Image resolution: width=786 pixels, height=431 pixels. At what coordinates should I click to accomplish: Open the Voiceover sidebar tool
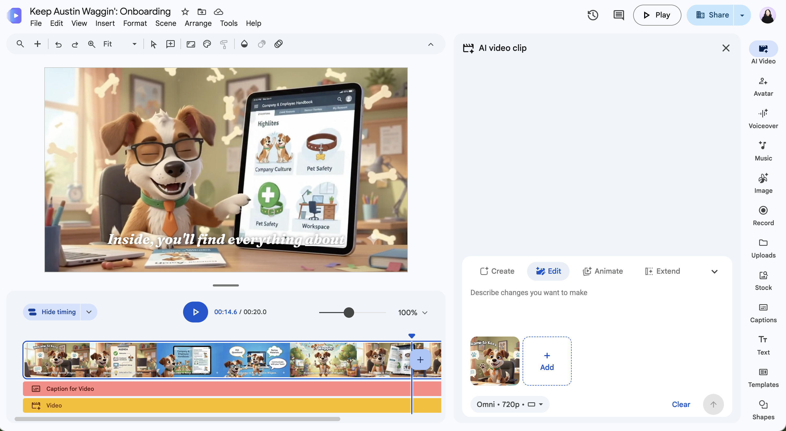click(763, 119)
